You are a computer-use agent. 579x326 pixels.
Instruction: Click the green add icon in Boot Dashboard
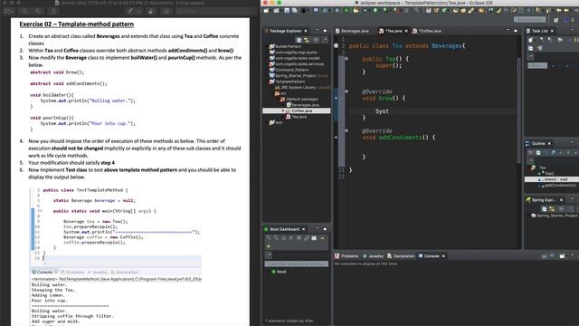coord(268,246)
